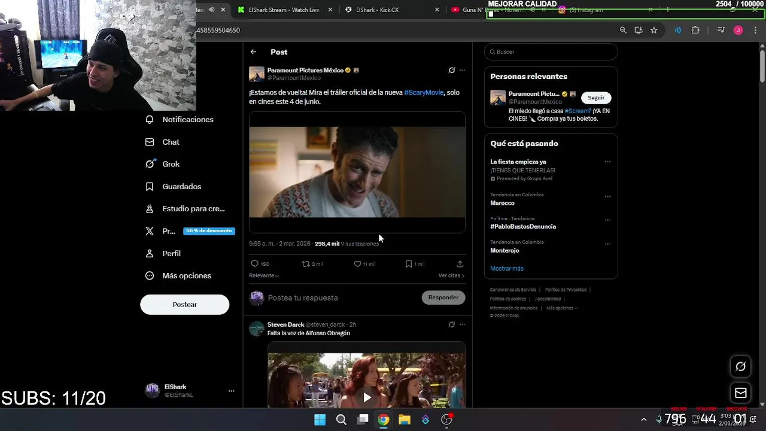The image size is (766, 431).
Task: Open more options on Steven Darck reply
Action: pos(462,324)
